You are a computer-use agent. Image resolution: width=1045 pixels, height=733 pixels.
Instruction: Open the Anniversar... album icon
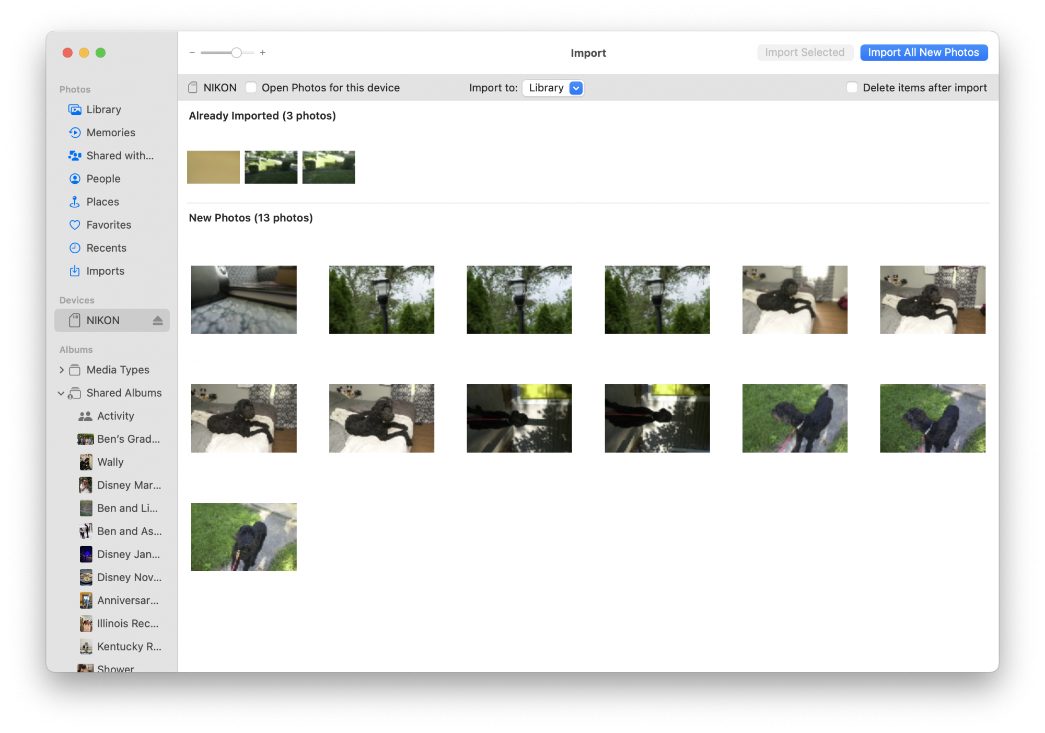pyautogui.click(x=86, y=600)
